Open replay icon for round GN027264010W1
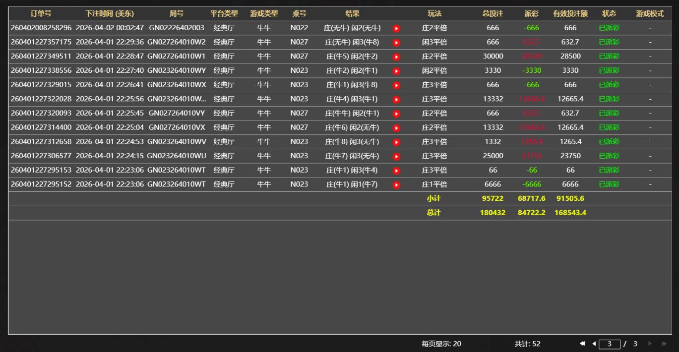Viewport: 679px width, 352px height. (x=396, y=57)
